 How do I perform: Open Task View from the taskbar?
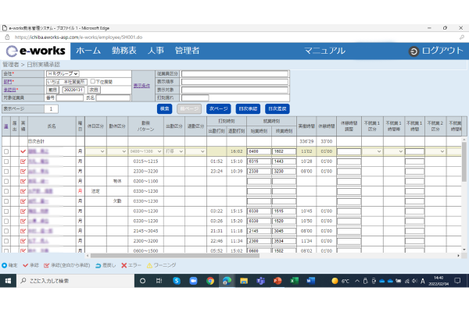pos(159,281)
